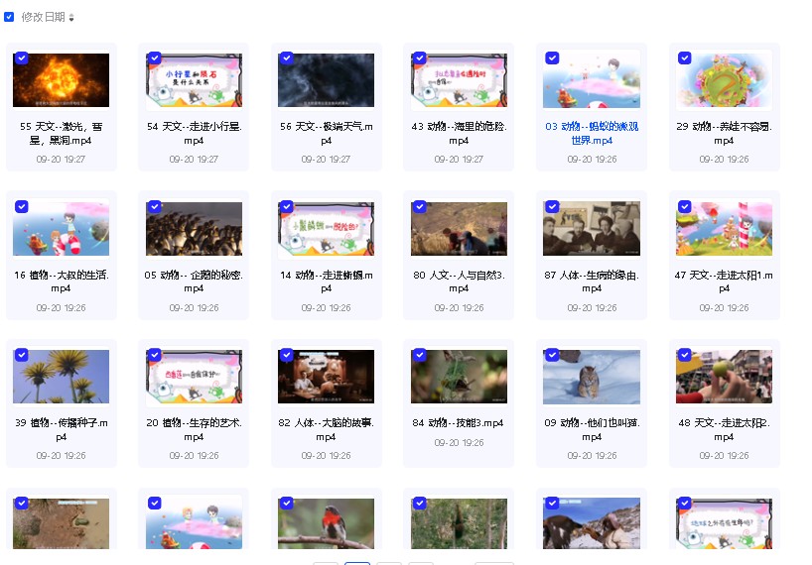Image resolution: width=812 pixels, height=565 pixels.
Task: Click the 87 人体--生病的缘由.mp4 thumbnail
Action: click(591, 229)
